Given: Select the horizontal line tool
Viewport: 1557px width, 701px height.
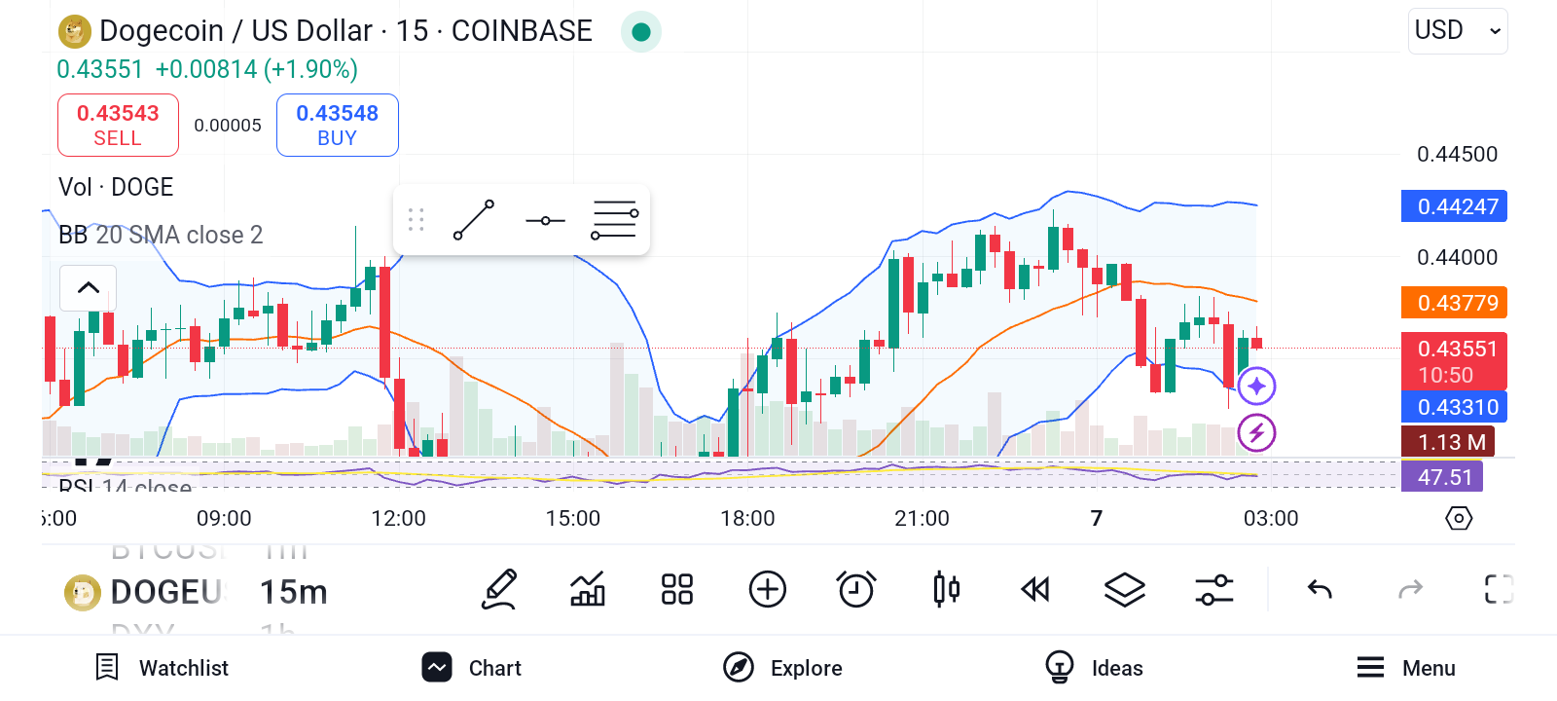Looking at the screenshot, I should (545, 221).
